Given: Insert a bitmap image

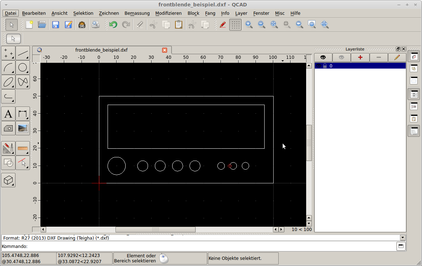Looking at the screenshot, I should tap(23, 128).
